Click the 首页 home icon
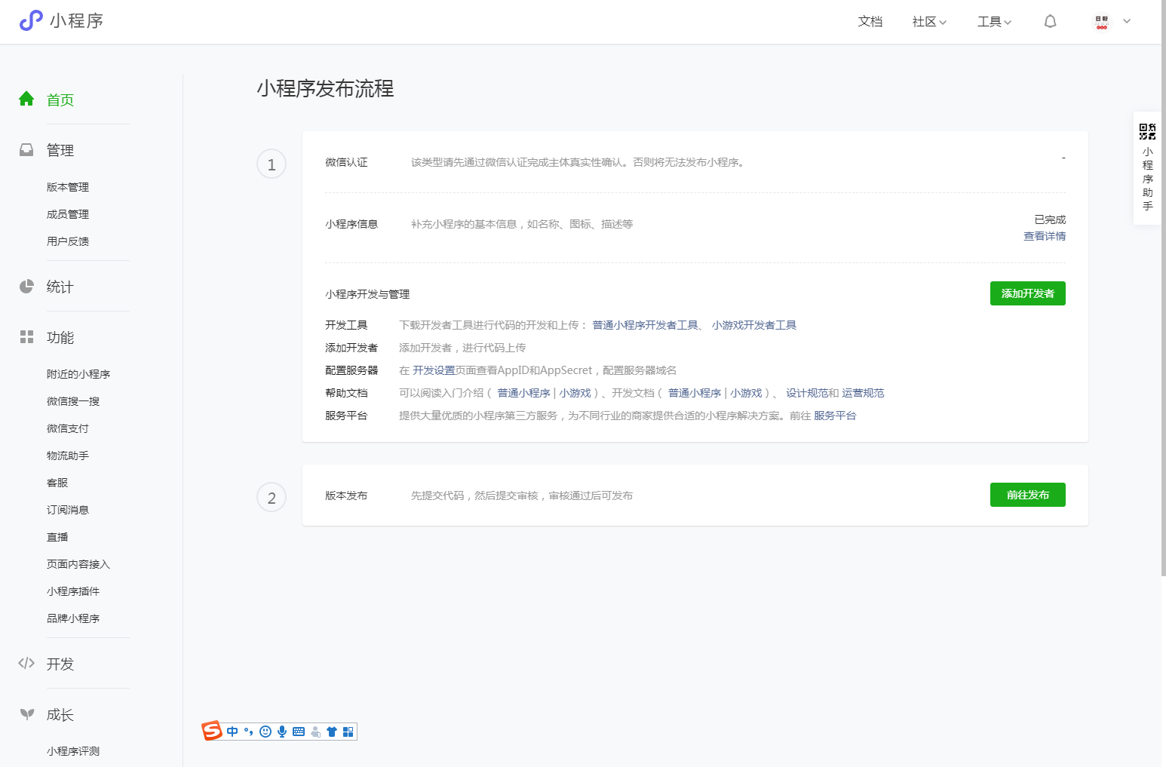This screenshot has height=767, width=1166. click(26, 99)
